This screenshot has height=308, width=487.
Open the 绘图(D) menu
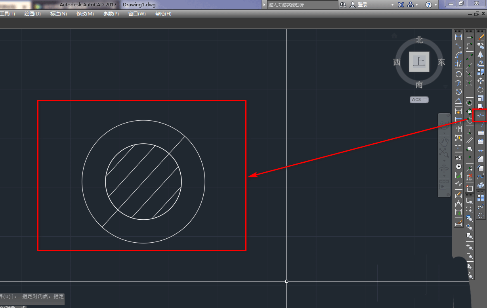pos(32,14)
